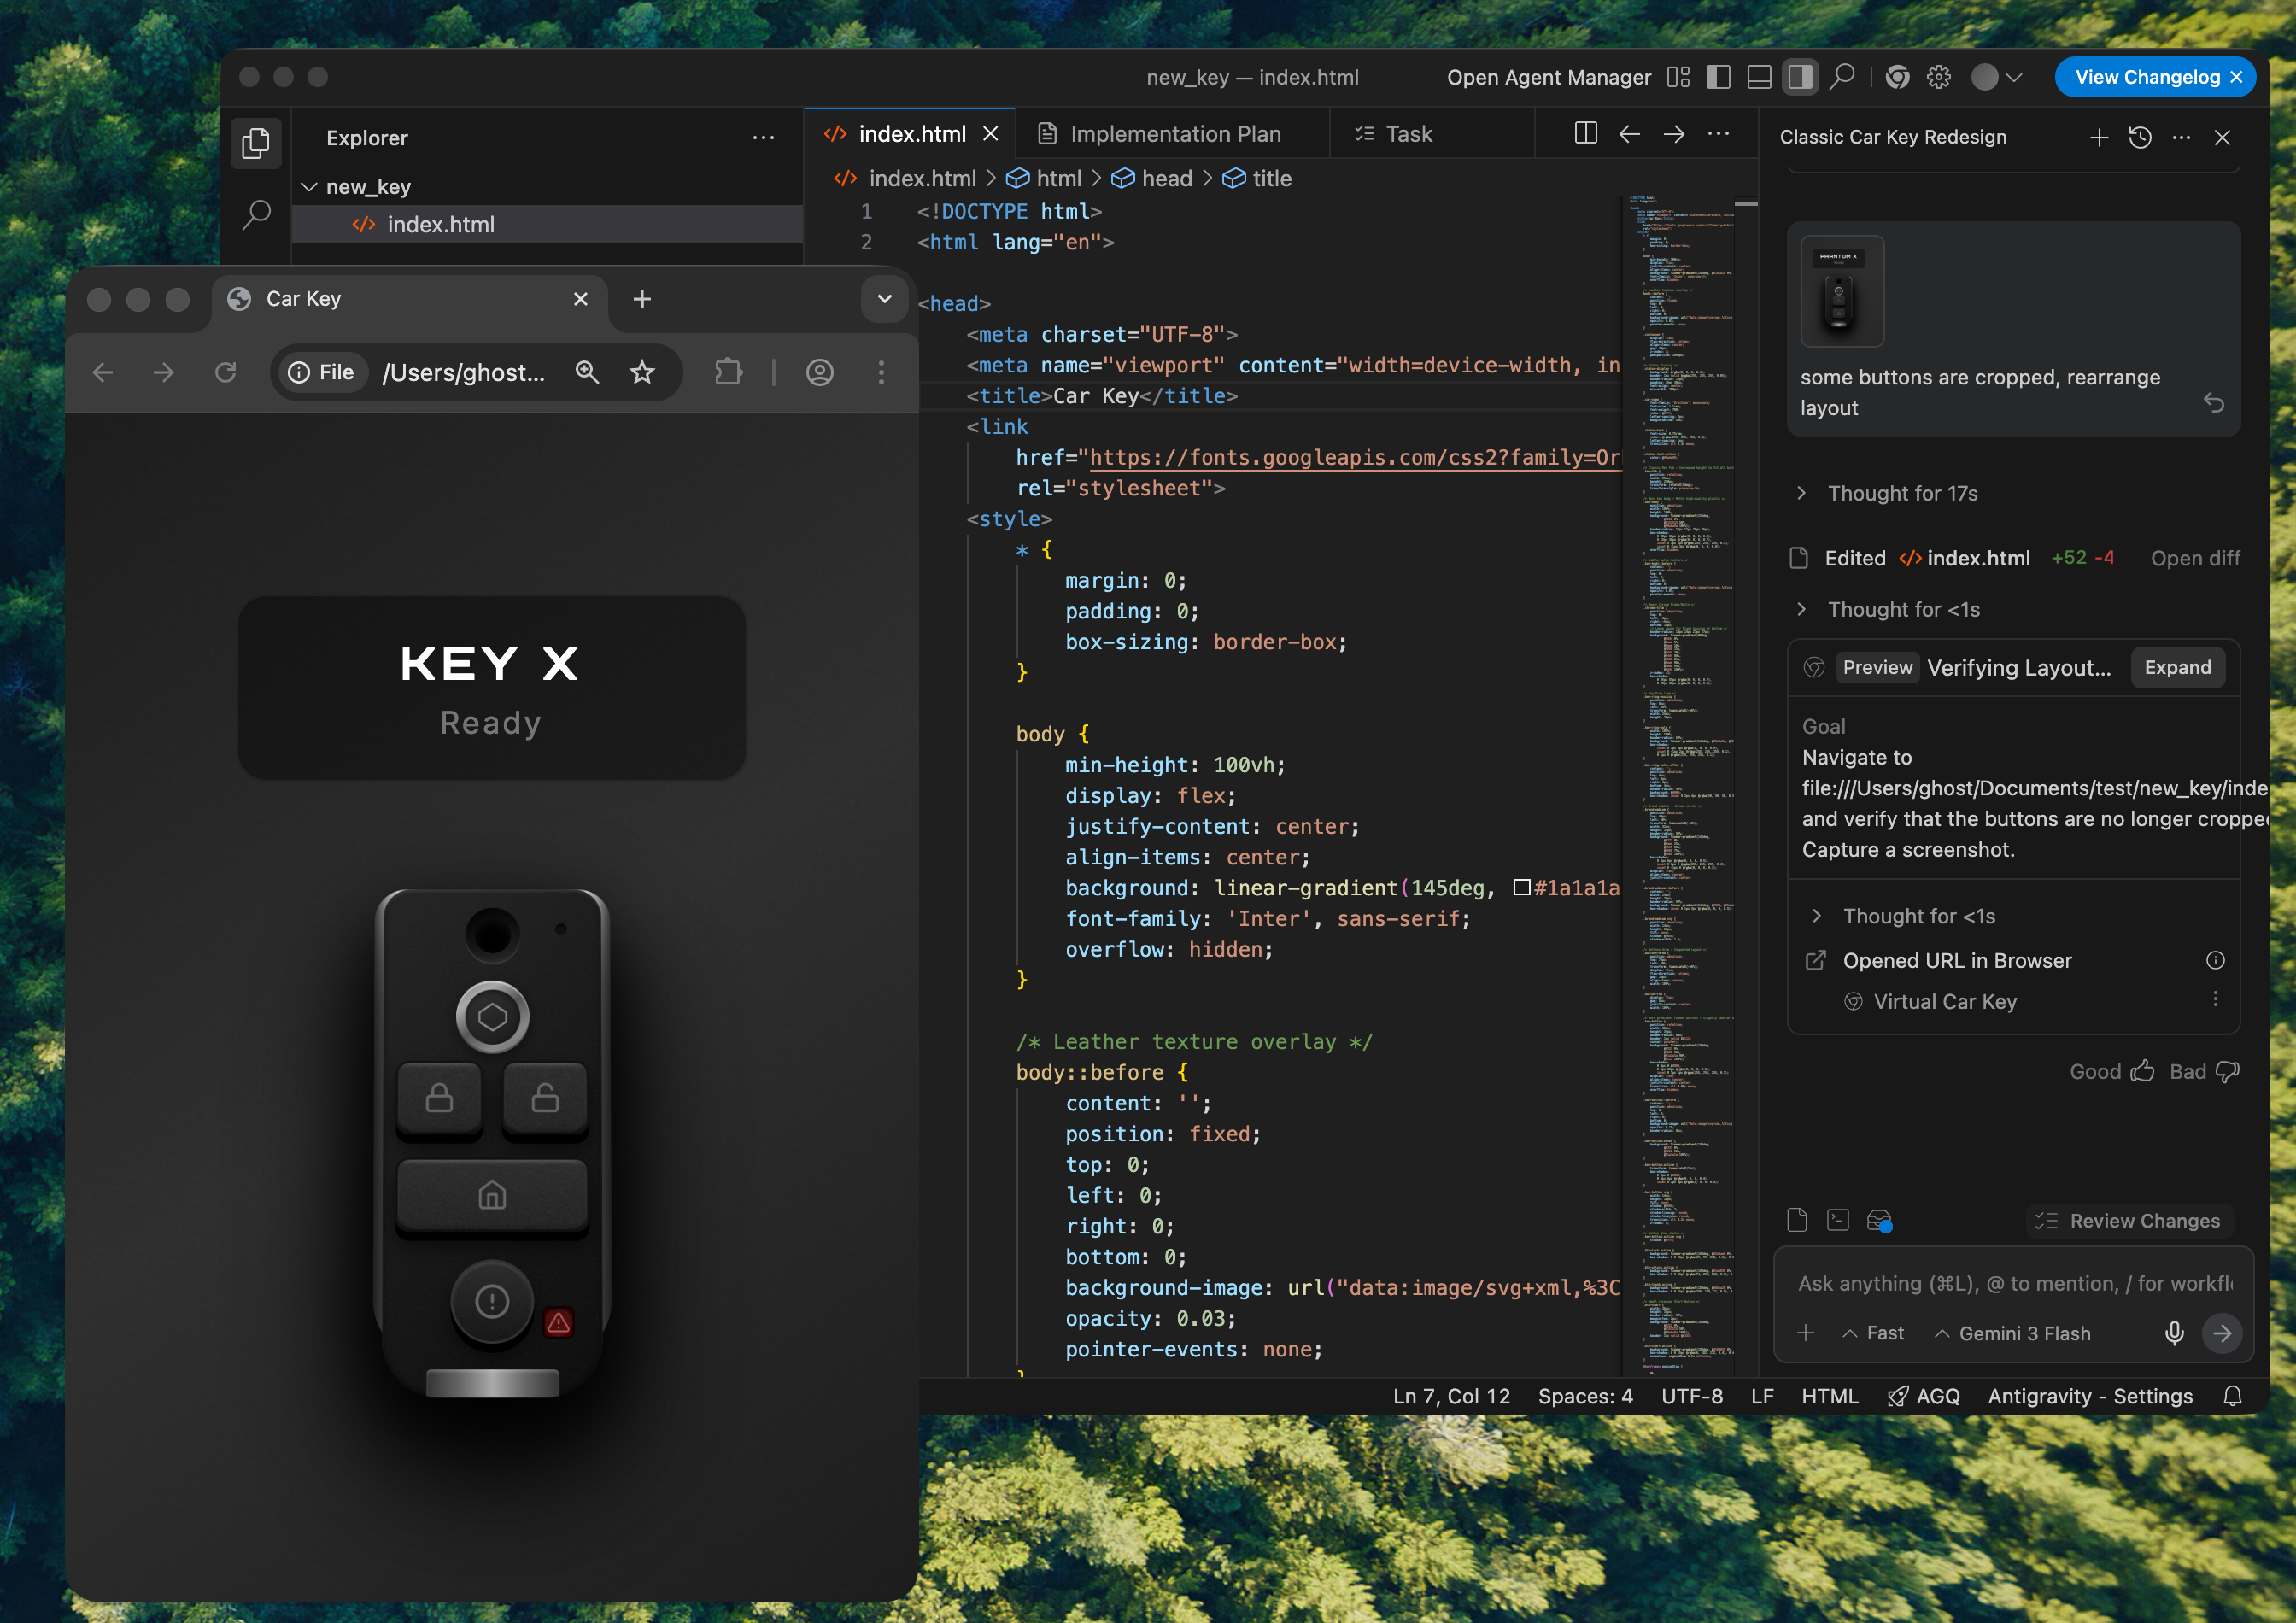Open the Explorer files icon in activity bar
The height and width of the screenshot is (1623, 2296).
pos(256,143)
